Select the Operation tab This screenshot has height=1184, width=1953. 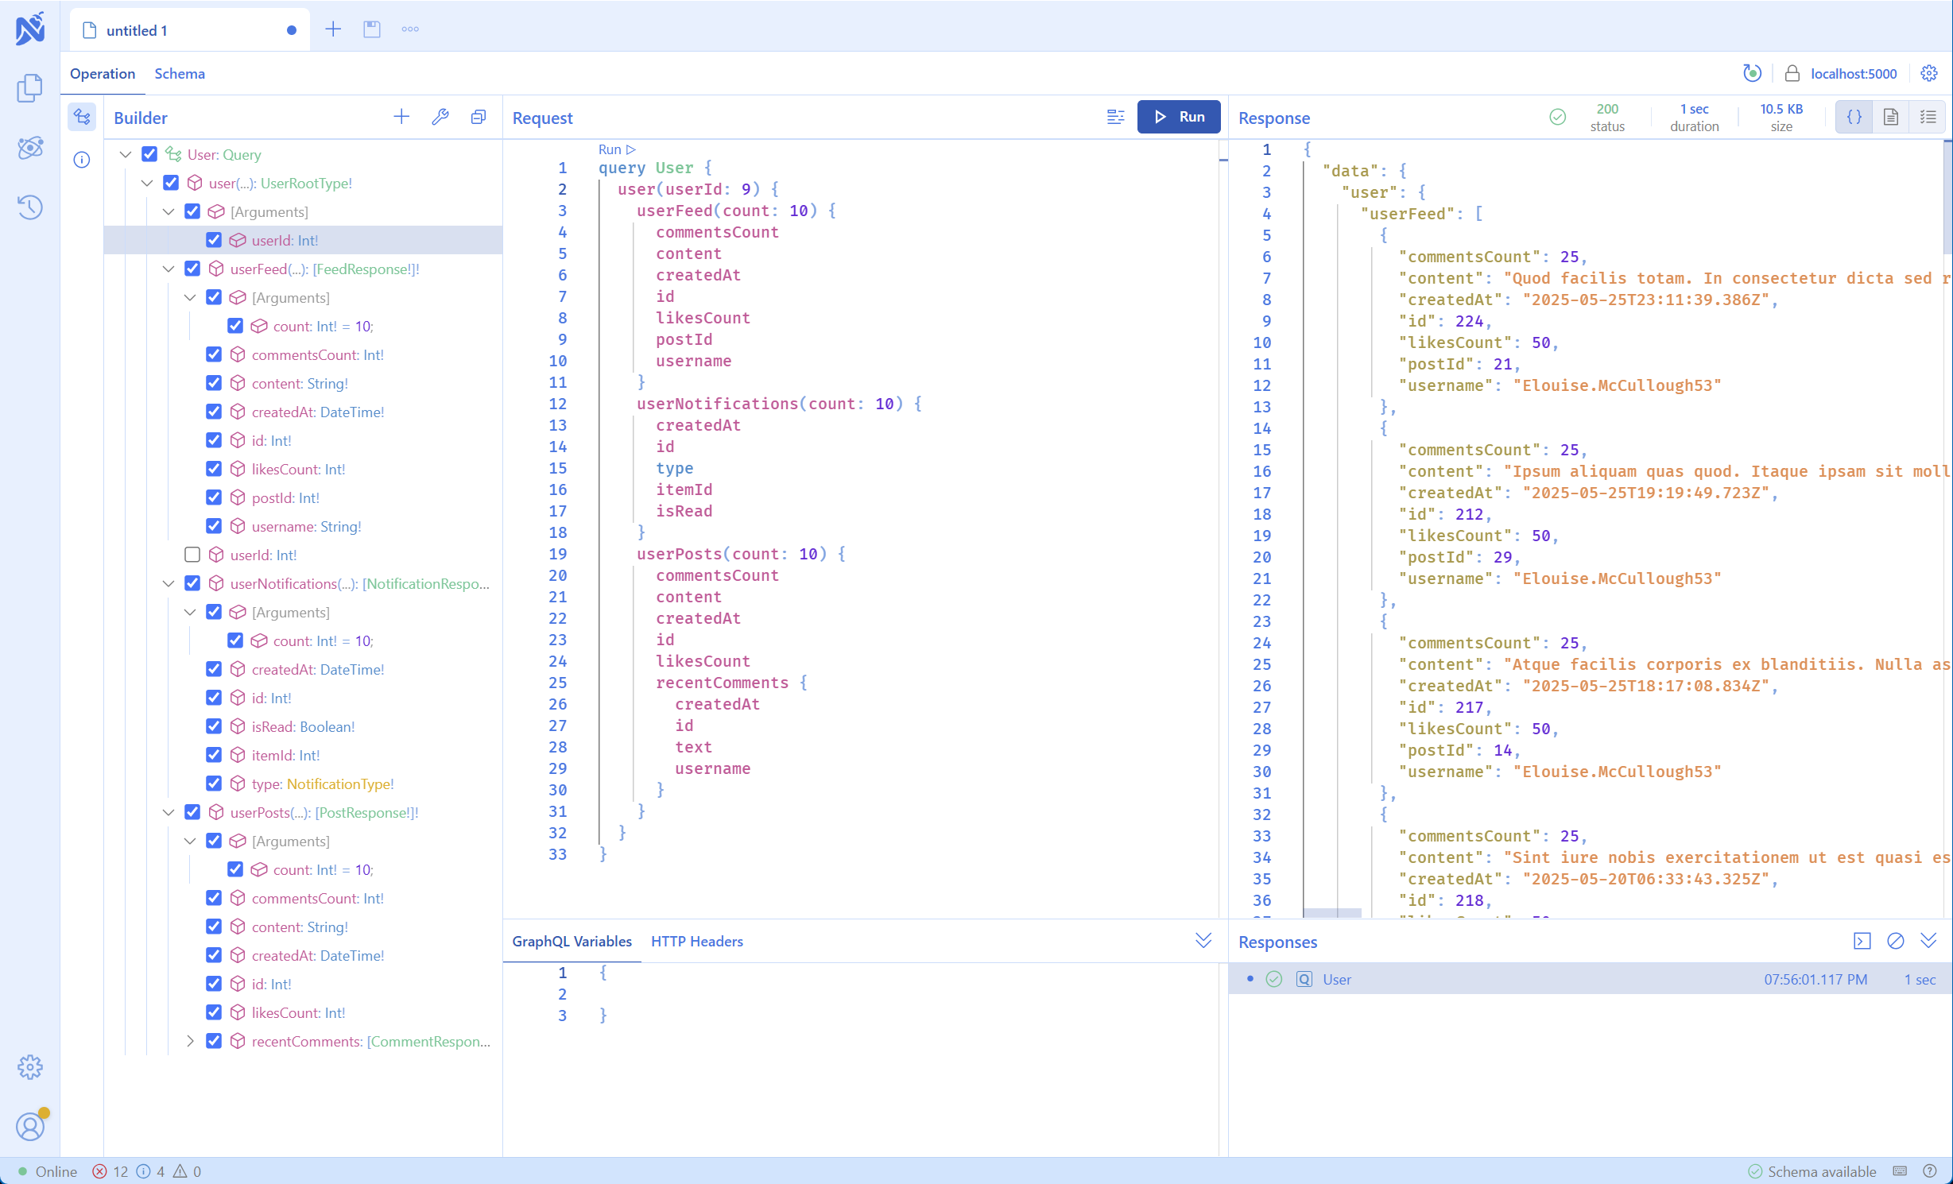[103, 73]
